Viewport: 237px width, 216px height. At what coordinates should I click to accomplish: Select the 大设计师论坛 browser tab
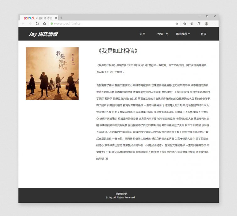click(x=39, y=18)
